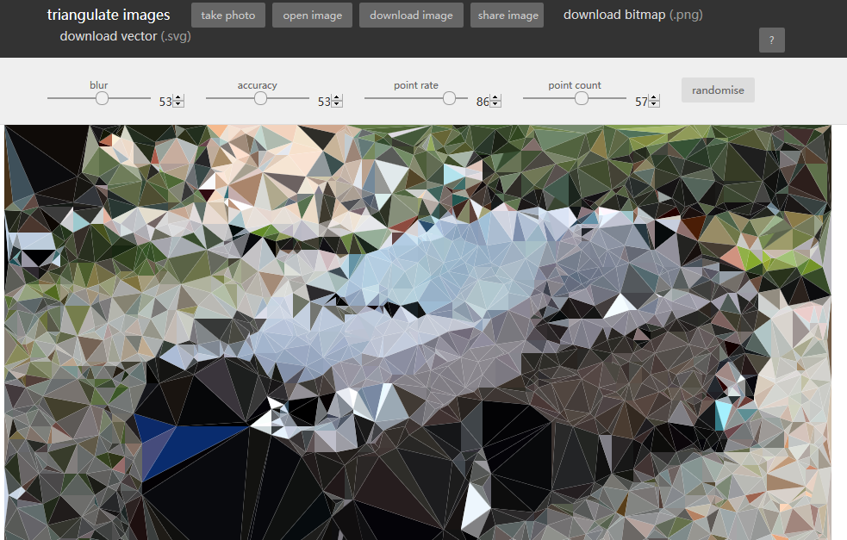Decrease accuracy with the down stepper arrow
847x540 pixels.
(337, 104)
